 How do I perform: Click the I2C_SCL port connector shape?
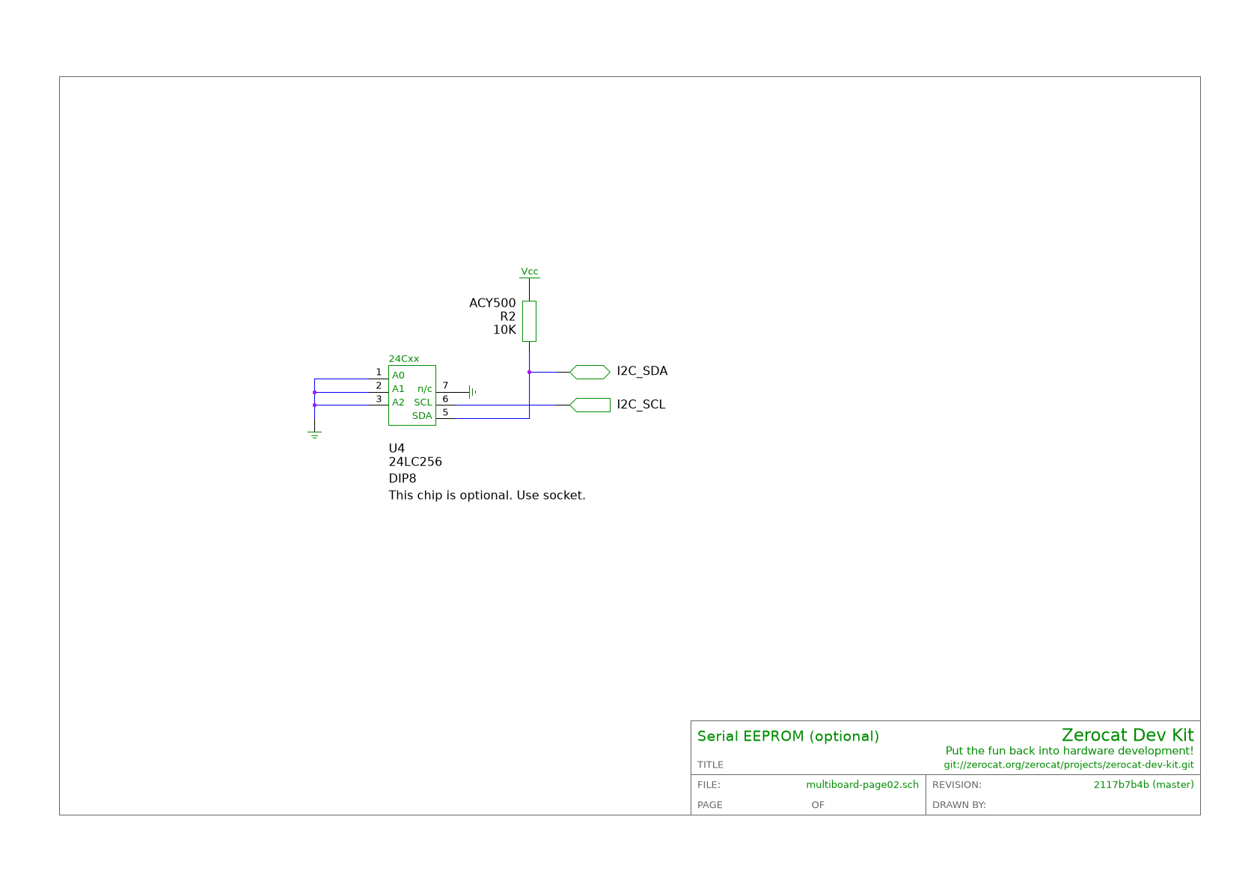[x=590, y=405]
